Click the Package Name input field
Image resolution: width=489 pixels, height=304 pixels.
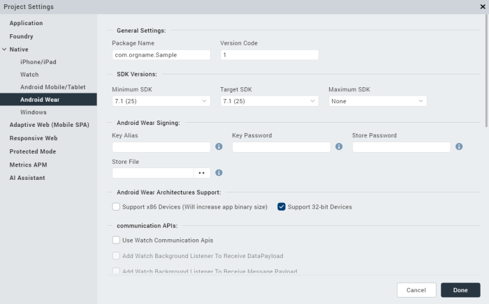(x=161, y=55)
